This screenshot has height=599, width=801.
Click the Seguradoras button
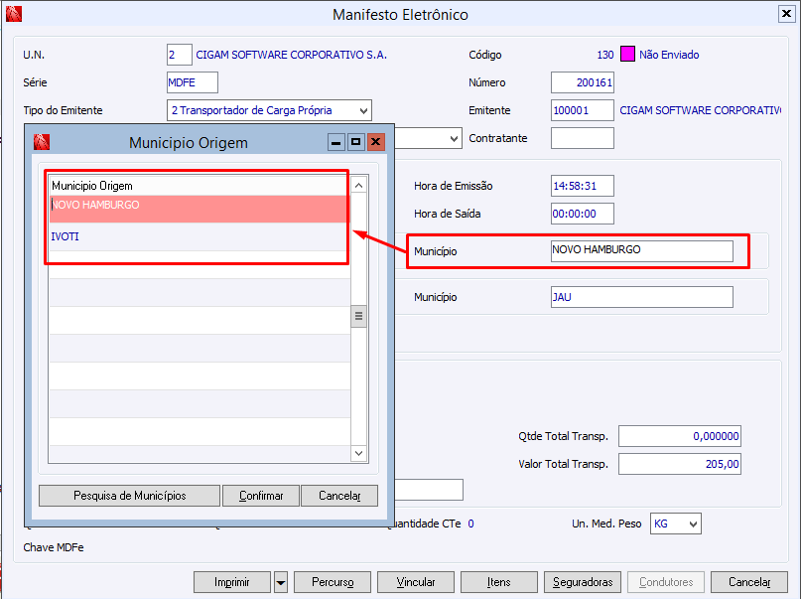583,582
